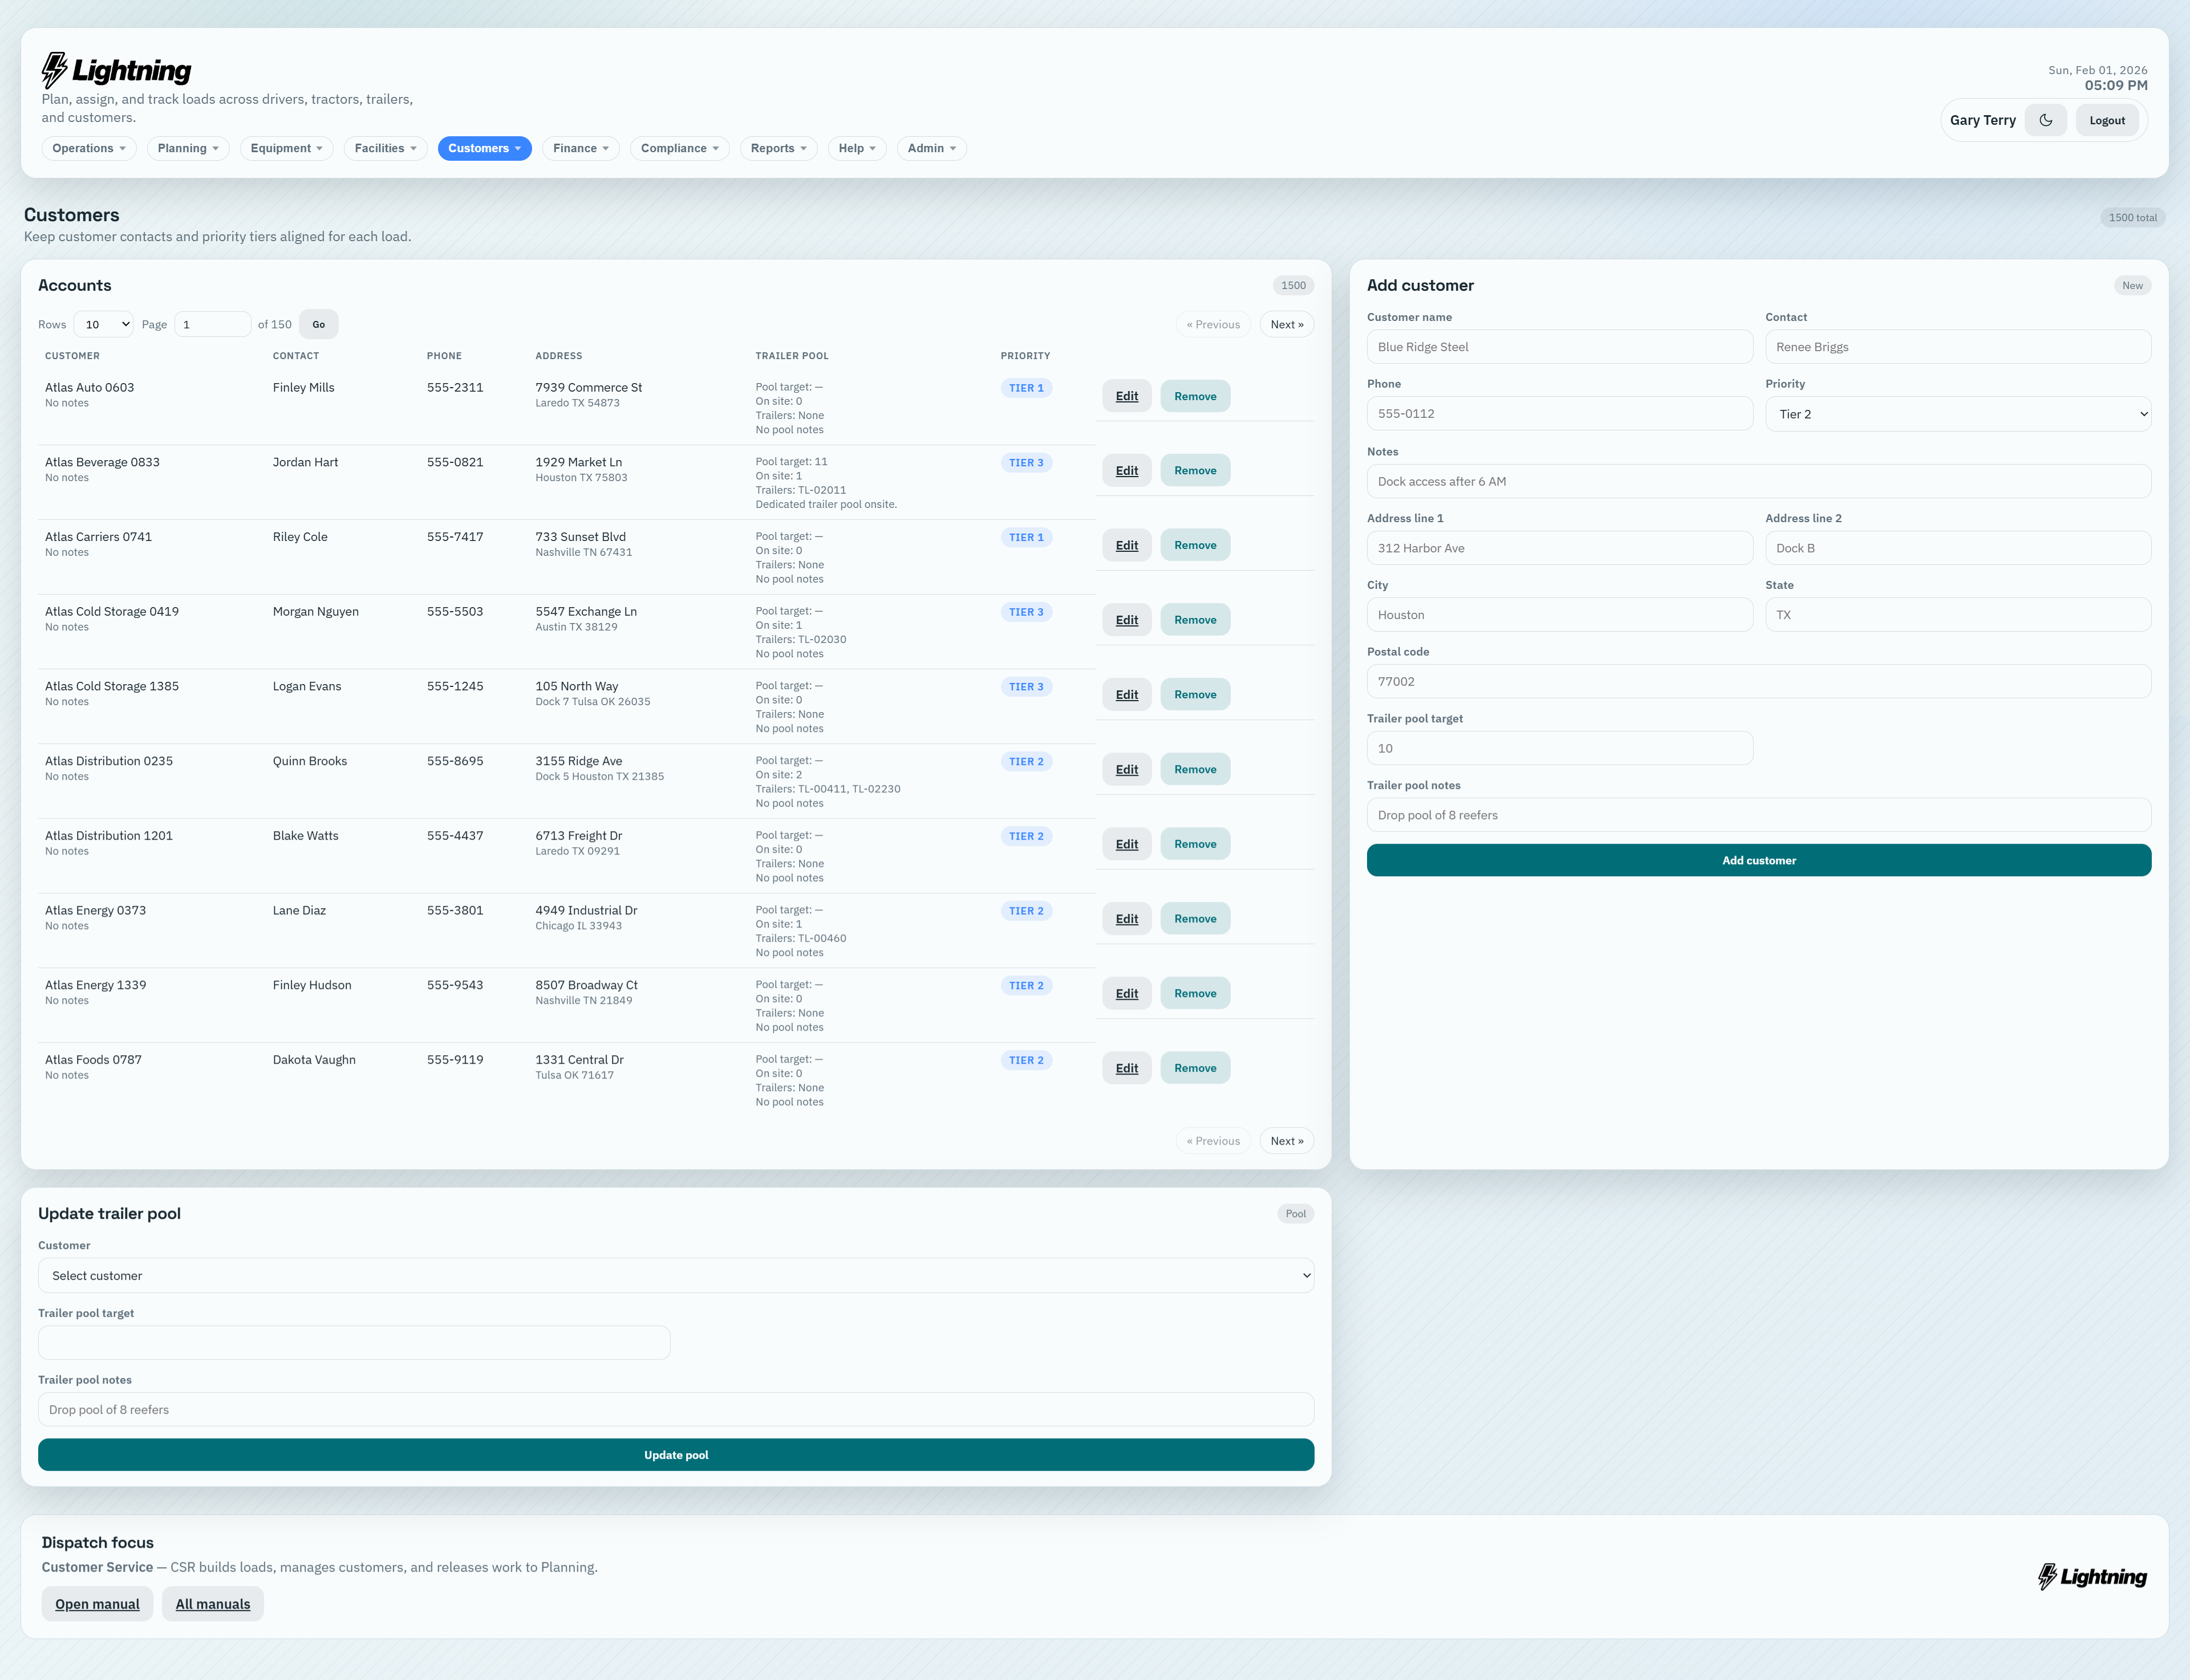Screen dimensions: 2190x1680
Task: Go to the Next page of accounts
Action: coord(1287,324)
